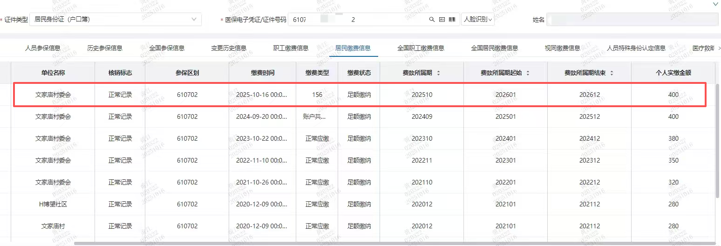Open the 职工缴费信息 tab
Screen dimensions: 721x246
pos(291,48)
